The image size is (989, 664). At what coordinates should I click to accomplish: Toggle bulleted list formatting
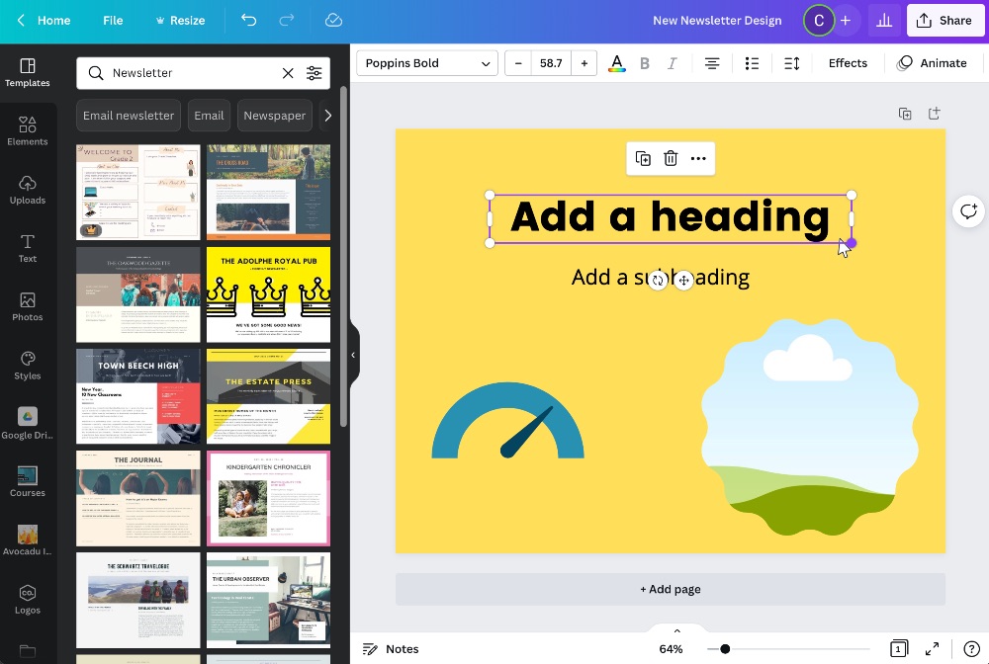(x=752, y=62)
